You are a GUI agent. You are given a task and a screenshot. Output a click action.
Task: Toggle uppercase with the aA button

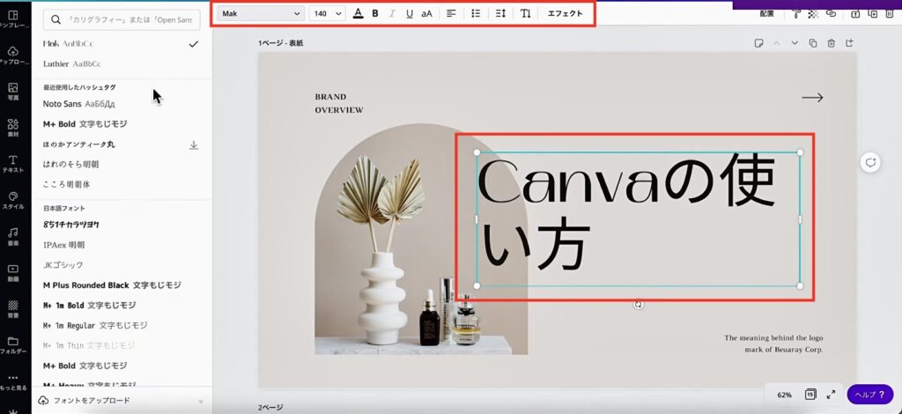click(x=427, y=13)
